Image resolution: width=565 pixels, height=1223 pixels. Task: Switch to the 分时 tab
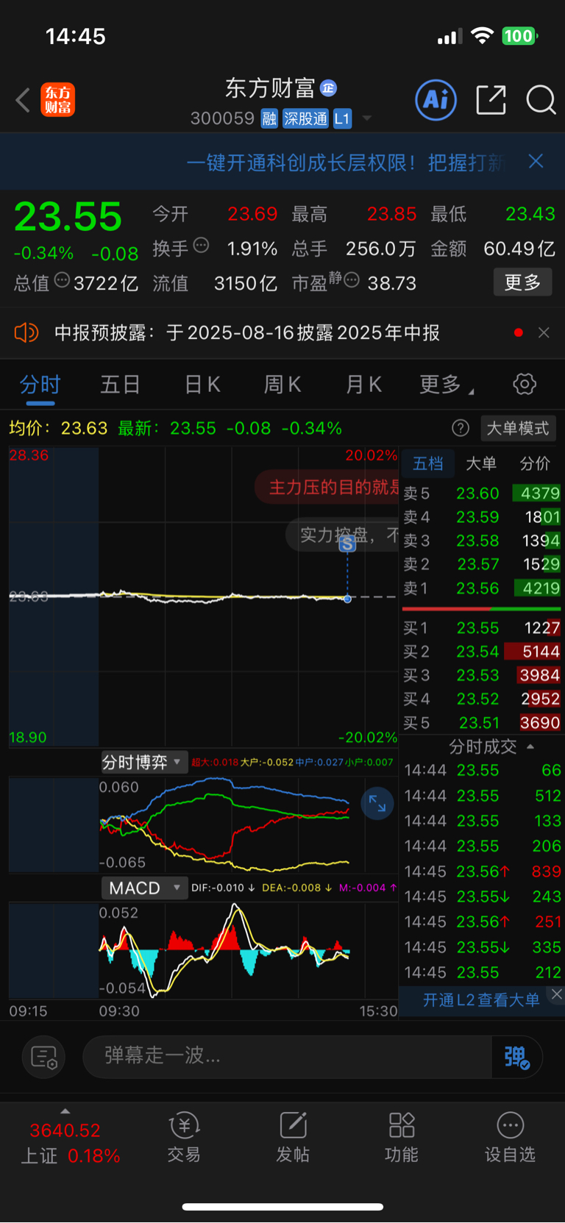point(40,385)
